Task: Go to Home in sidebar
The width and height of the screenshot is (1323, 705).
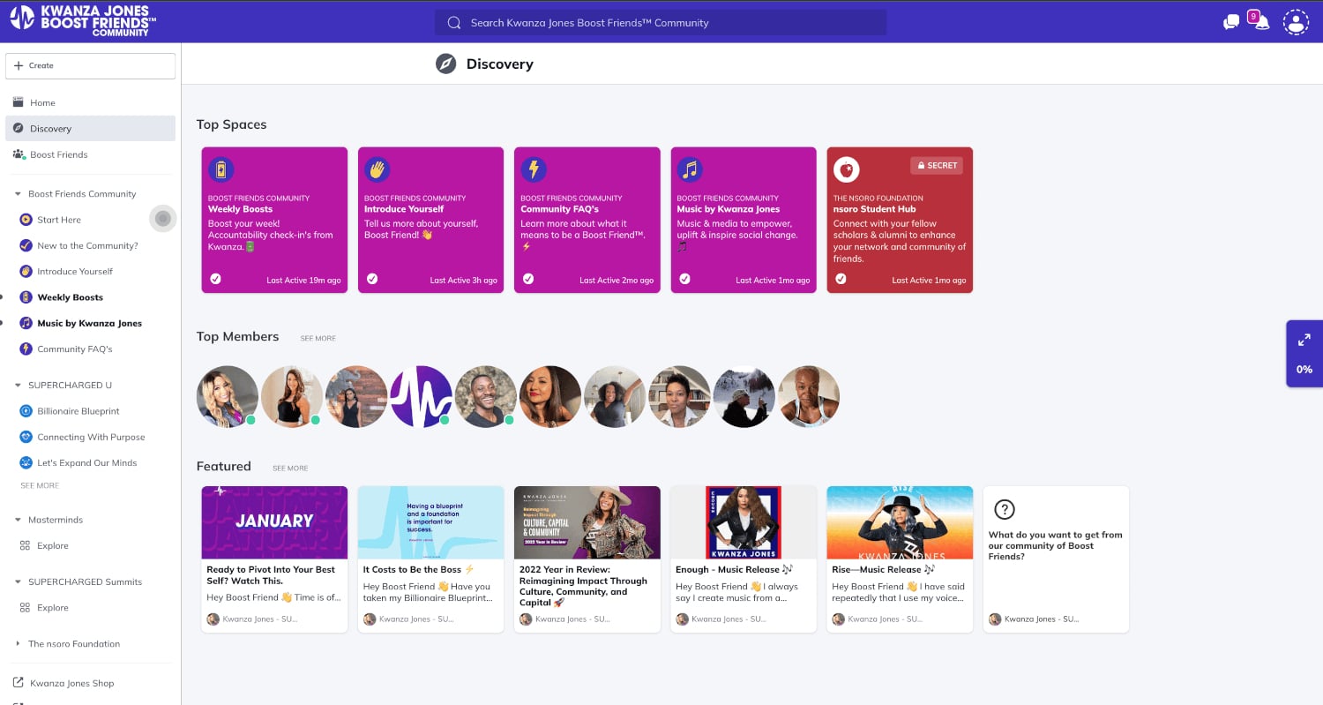Action: pos(42,103)
